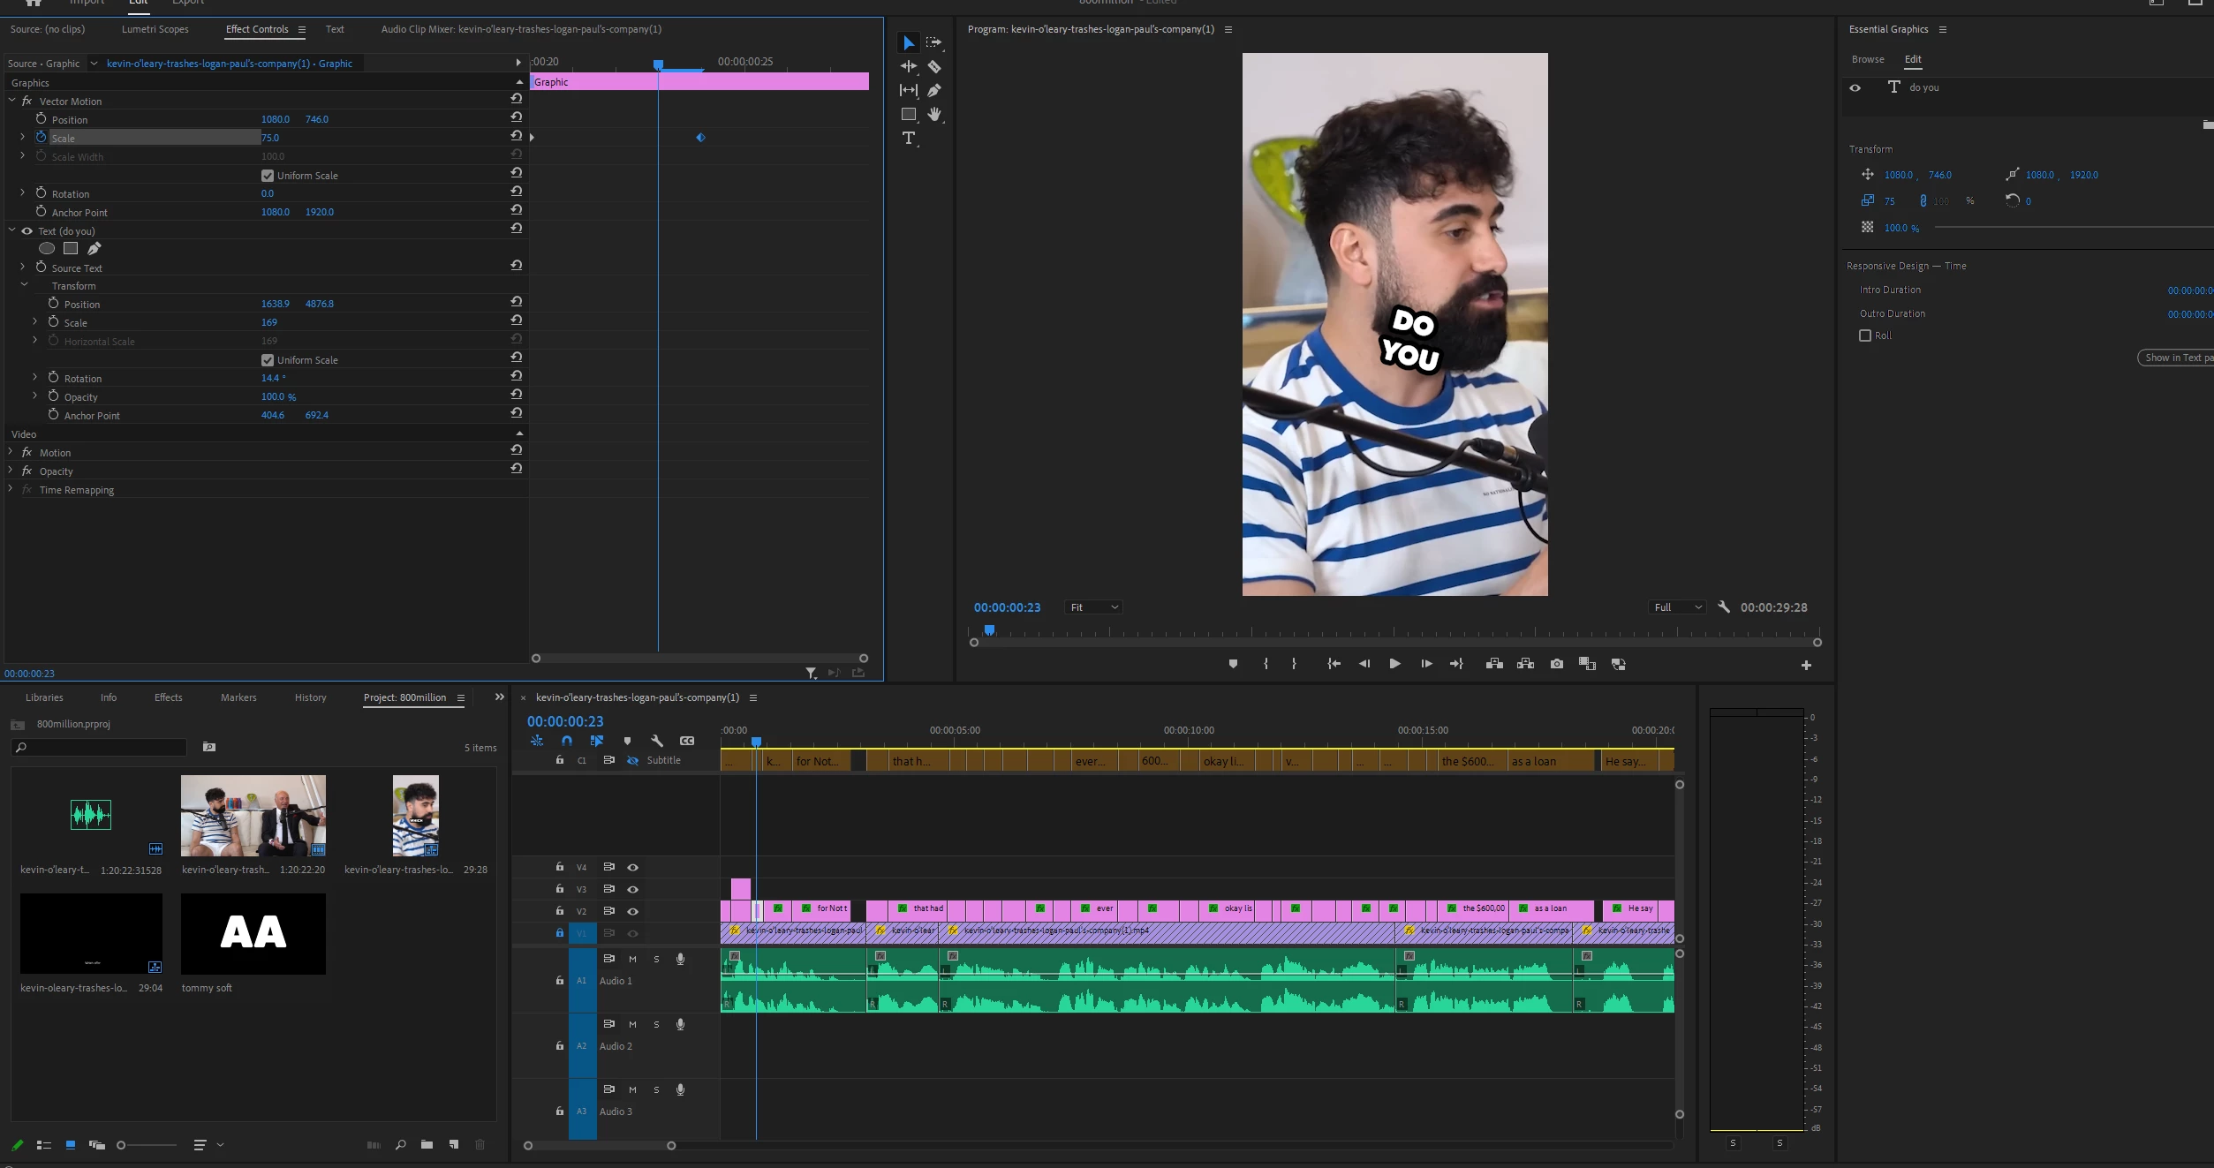Select the Pen tool in toolbar

click(x=934, y=90)
